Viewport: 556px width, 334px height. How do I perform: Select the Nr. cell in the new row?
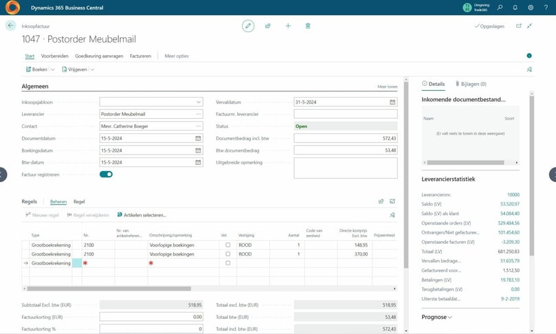point(98,263)
